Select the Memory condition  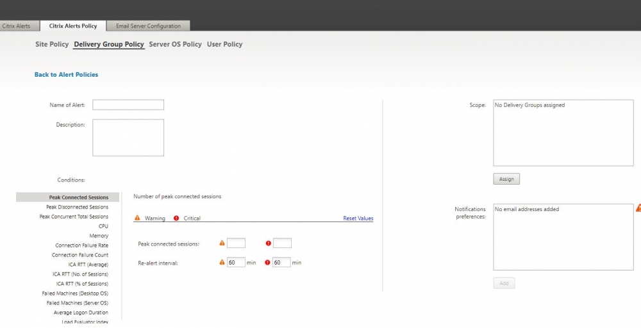pos(99,236)
